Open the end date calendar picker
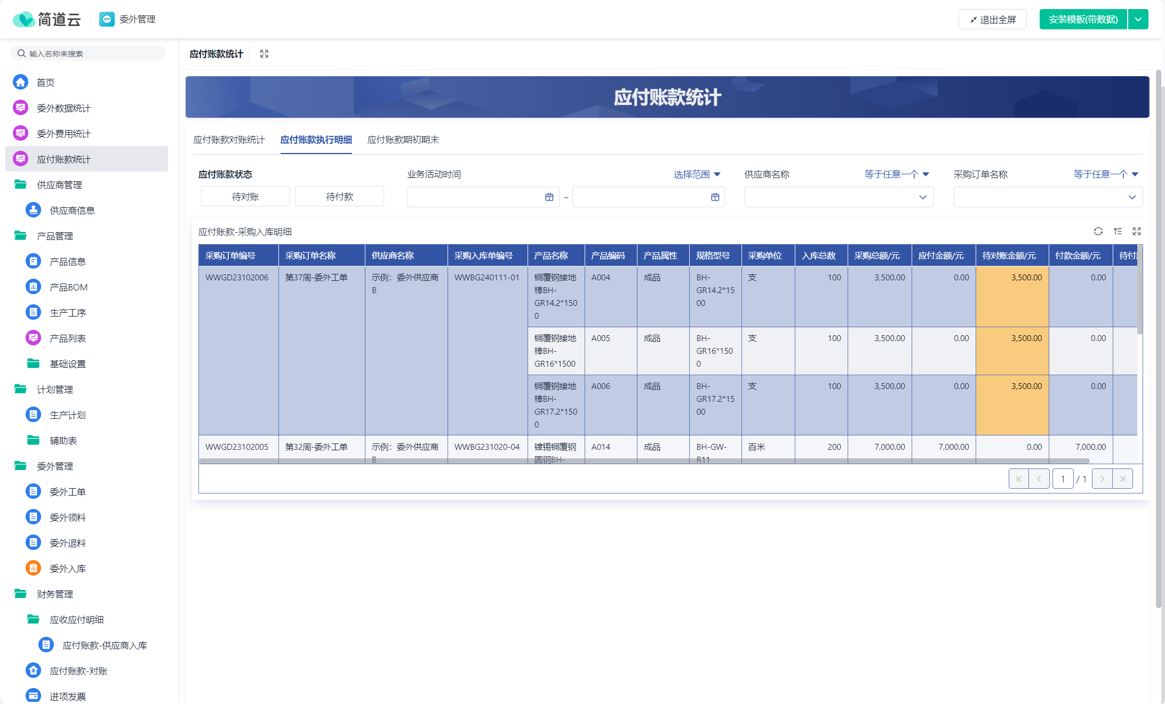This screenshot has height=704, width=1165. click(x=715, y=197)
